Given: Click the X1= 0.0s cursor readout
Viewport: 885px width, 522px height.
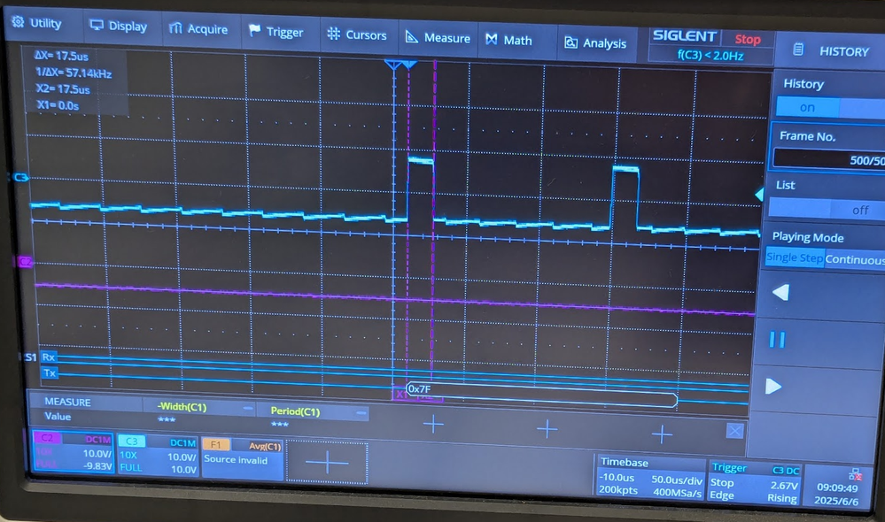Looking at the screenshot, I should coord(58,105).
